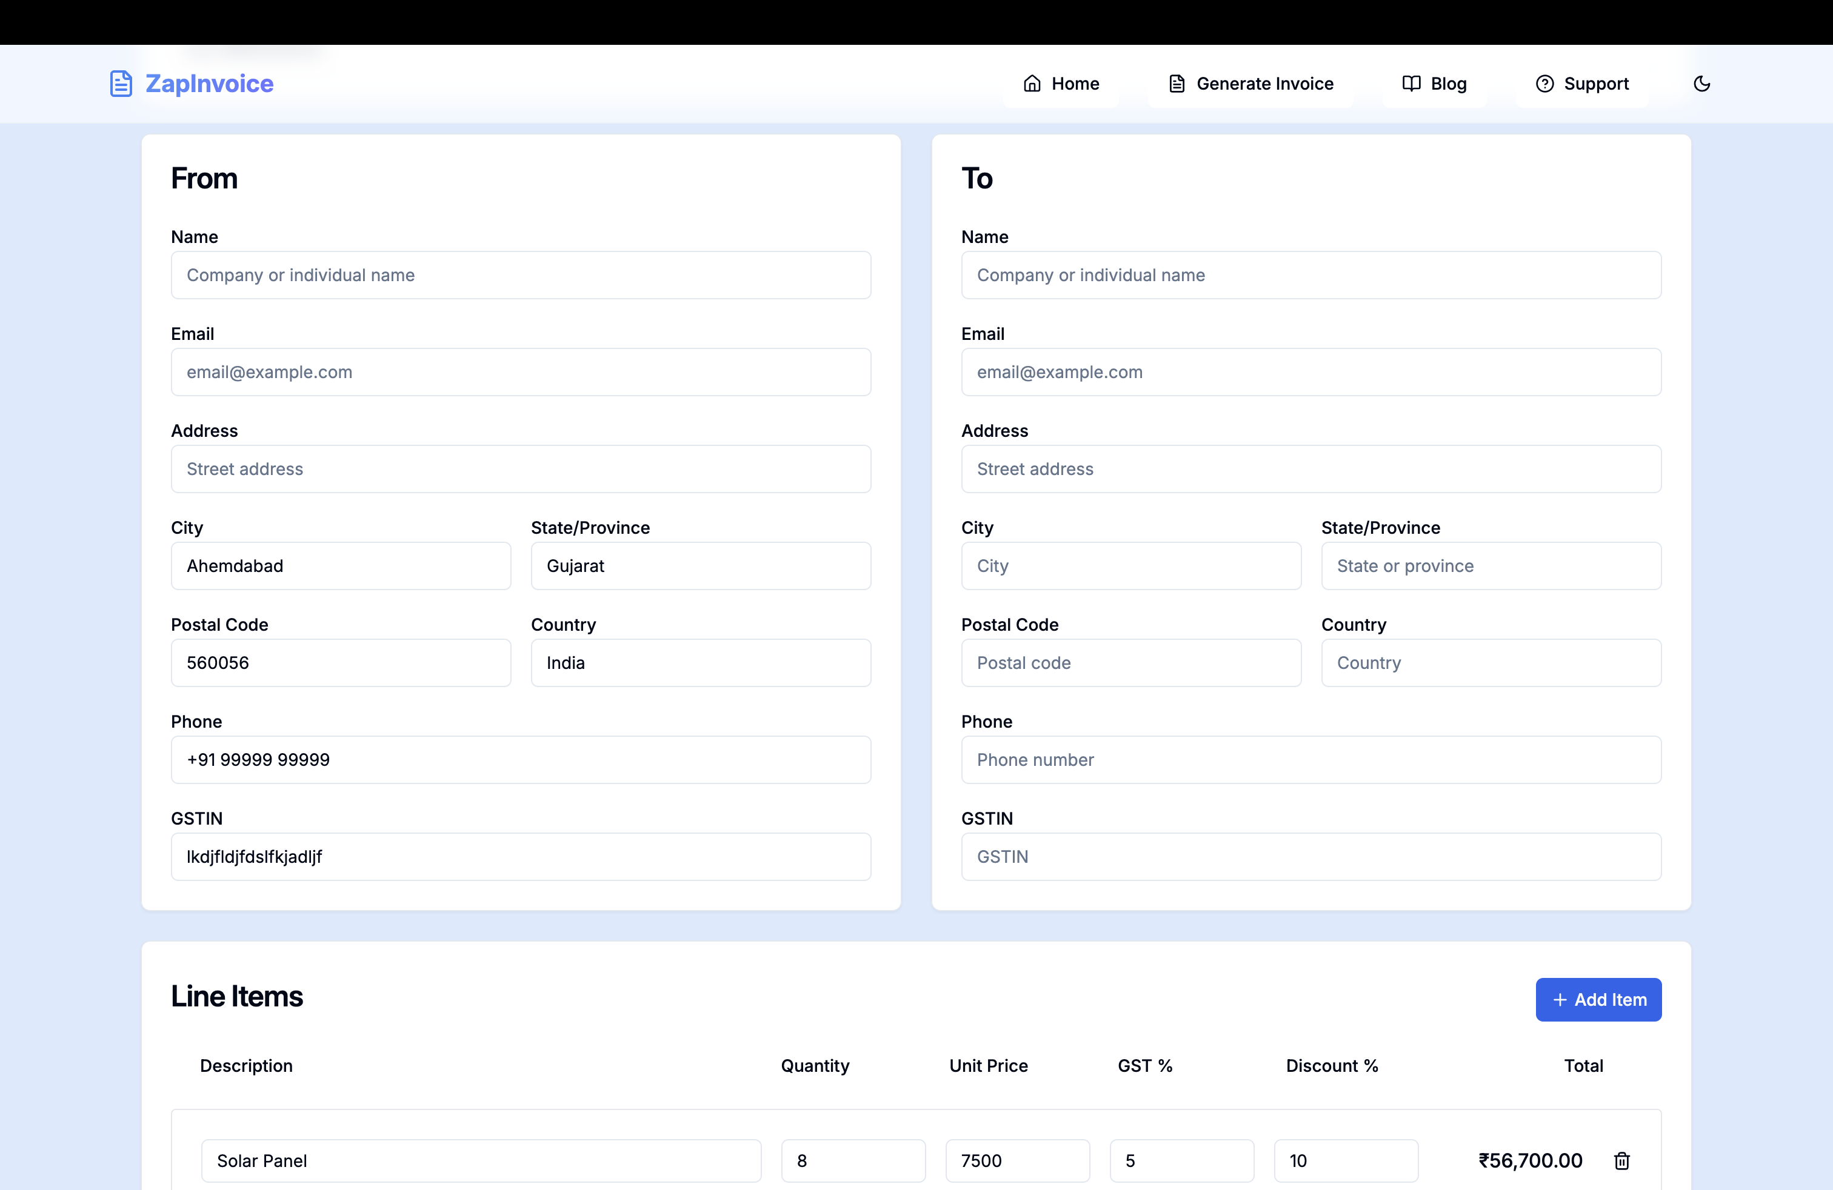
Task: Click the GST % column header
Action: tap(1144, 1065)
